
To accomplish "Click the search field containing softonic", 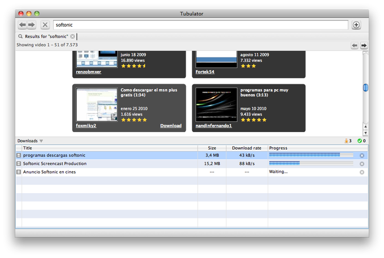I will (200, 25).
